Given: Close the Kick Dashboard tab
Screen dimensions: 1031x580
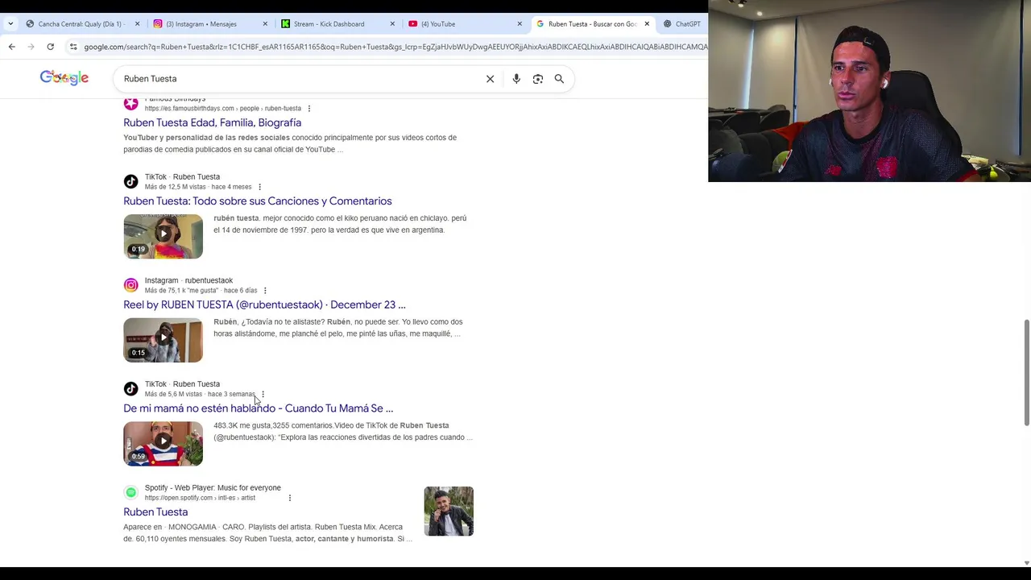Looking at the screenshot, I should pyautogui.click(x=392, y=24).
